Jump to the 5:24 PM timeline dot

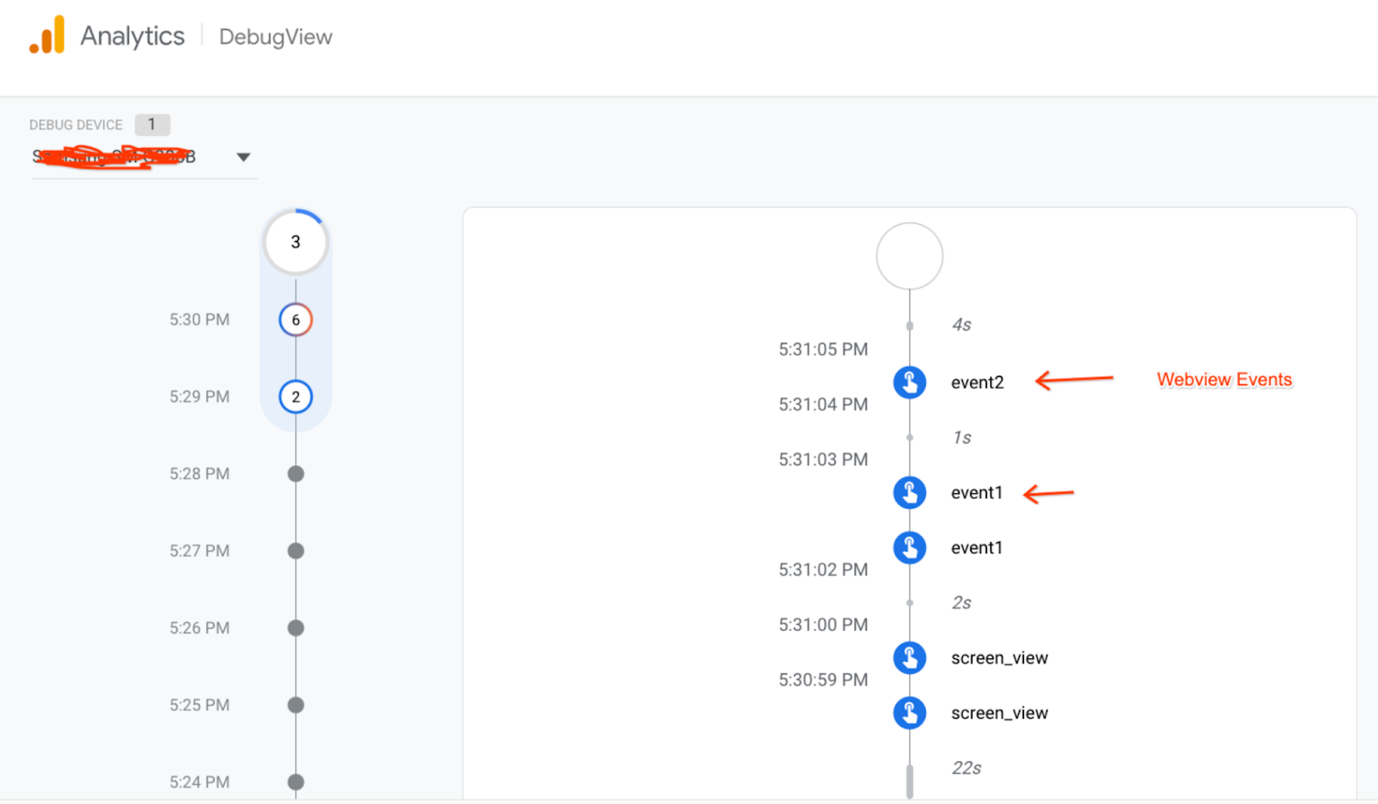pos(295,782)
